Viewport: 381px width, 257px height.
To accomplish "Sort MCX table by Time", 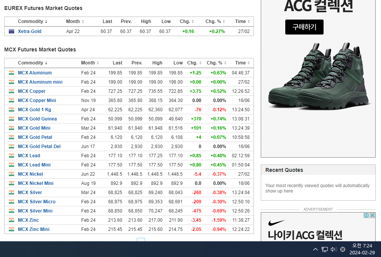I will pos(242,63).
